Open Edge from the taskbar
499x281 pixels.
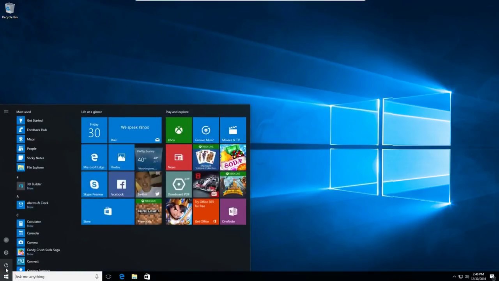pos(122,276)
